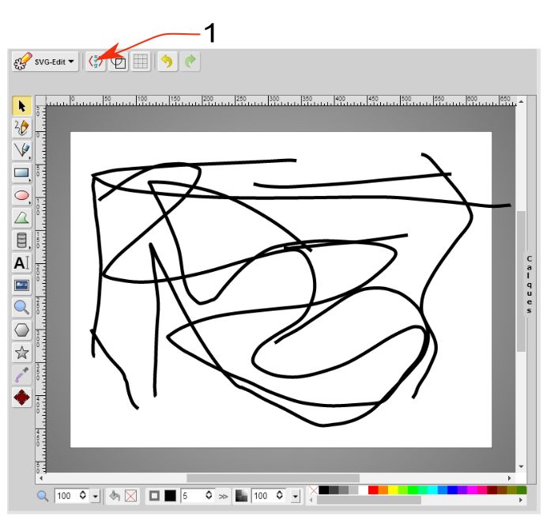The width and height of the screenshot is (543, 517).
Task: Choose the freehand Pencil tool
Action: tap(21, 128)
